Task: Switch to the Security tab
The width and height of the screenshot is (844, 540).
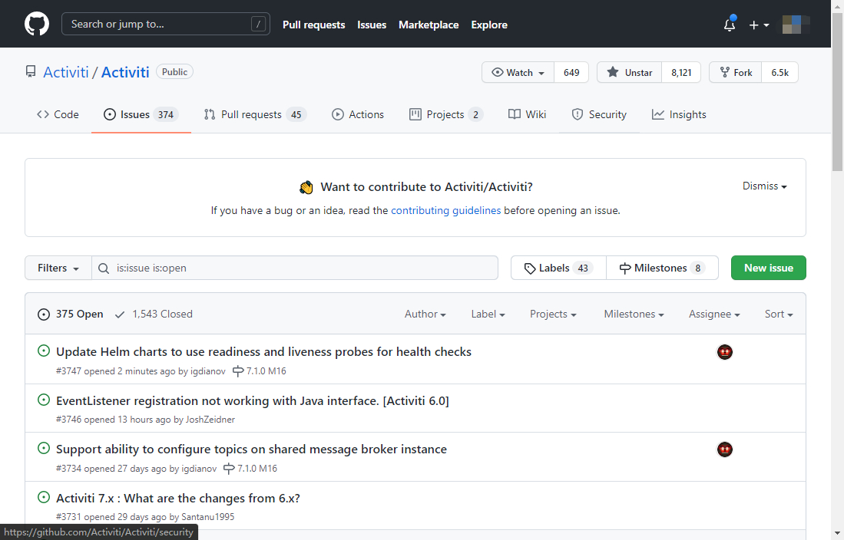Action: click(599, 114)
